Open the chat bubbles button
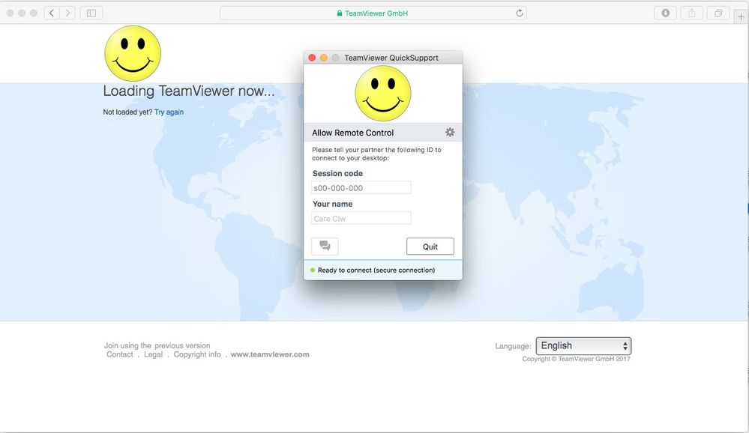This screenshot has height=433, width=749. (325, 246)
